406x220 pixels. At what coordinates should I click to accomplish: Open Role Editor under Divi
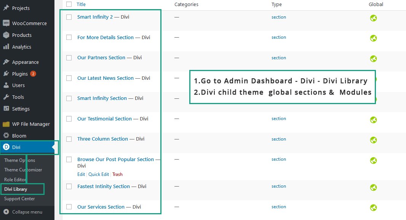tap(15, 179)
